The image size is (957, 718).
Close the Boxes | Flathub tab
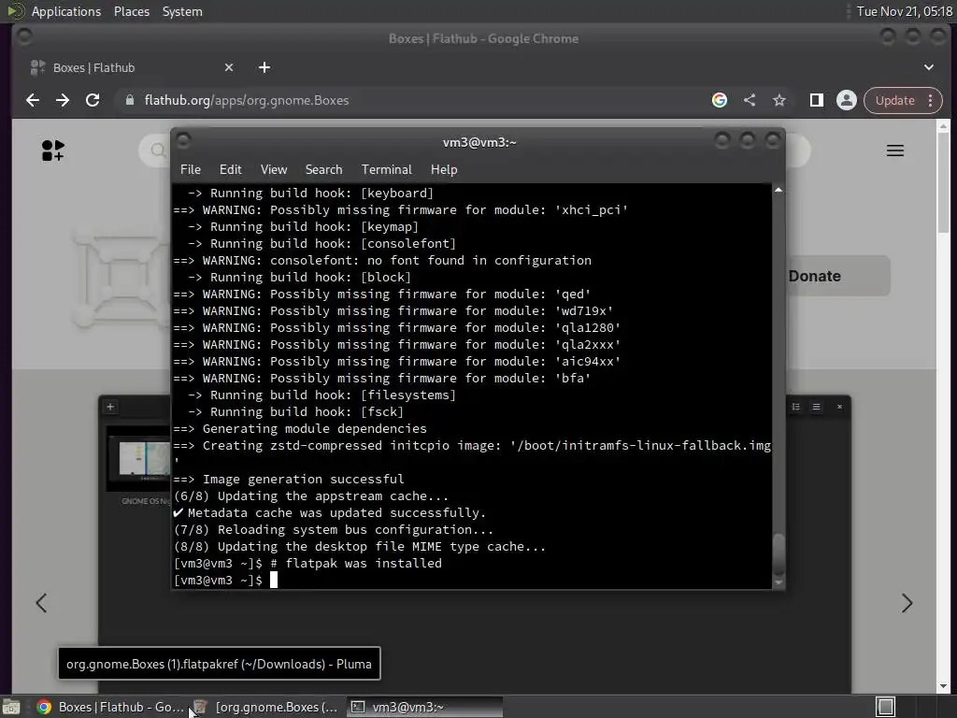pos(229,67)
